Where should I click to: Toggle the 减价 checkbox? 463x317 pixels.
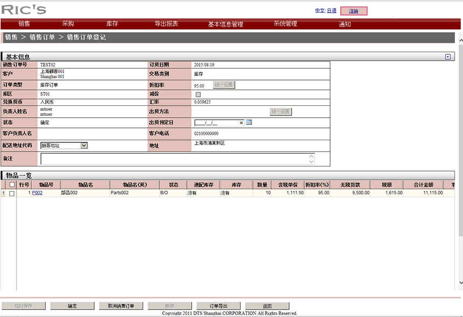(198, 95)
